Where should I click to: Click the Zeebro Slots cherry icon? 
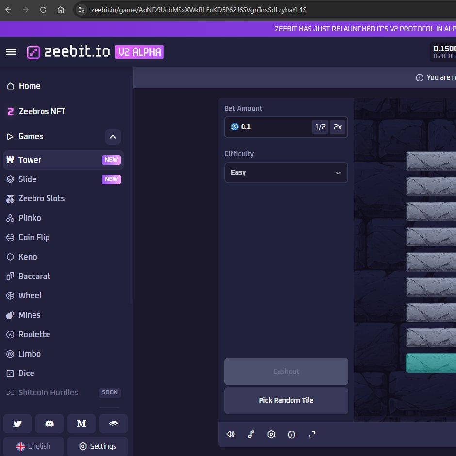[x=10, y=198]
